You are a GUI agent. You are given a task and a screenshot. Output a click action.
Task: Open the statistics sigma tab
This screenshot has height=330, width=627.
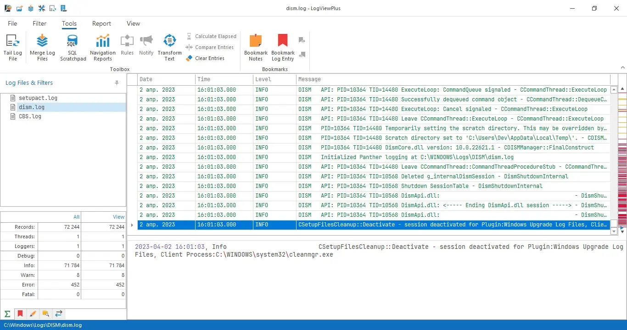point(7,314)
